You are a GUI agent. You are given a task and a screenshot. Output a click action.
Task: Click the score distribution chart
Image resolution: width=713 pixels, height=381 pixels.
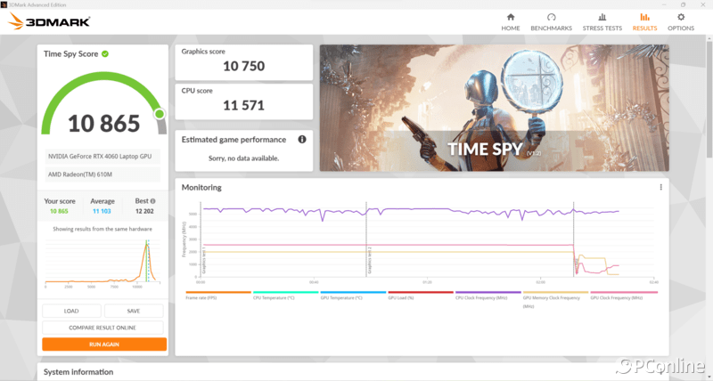coord(102,263)
